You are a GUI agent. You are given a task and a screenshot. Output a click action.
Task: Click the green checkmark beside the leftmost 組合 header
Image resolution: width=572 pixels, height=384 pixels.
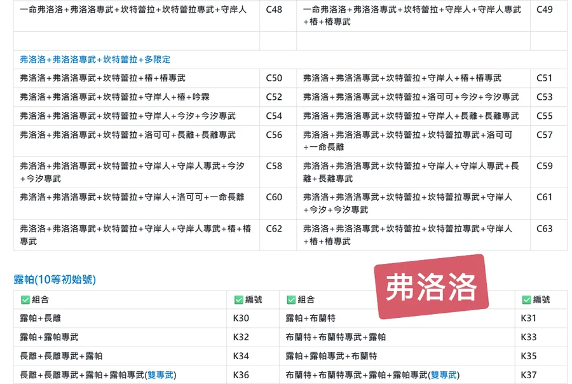(25, 300)
